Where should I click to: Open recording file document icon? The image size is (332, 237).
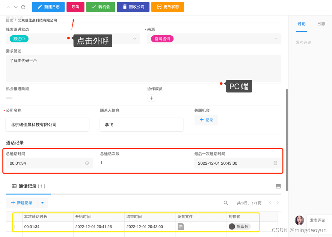181,226
